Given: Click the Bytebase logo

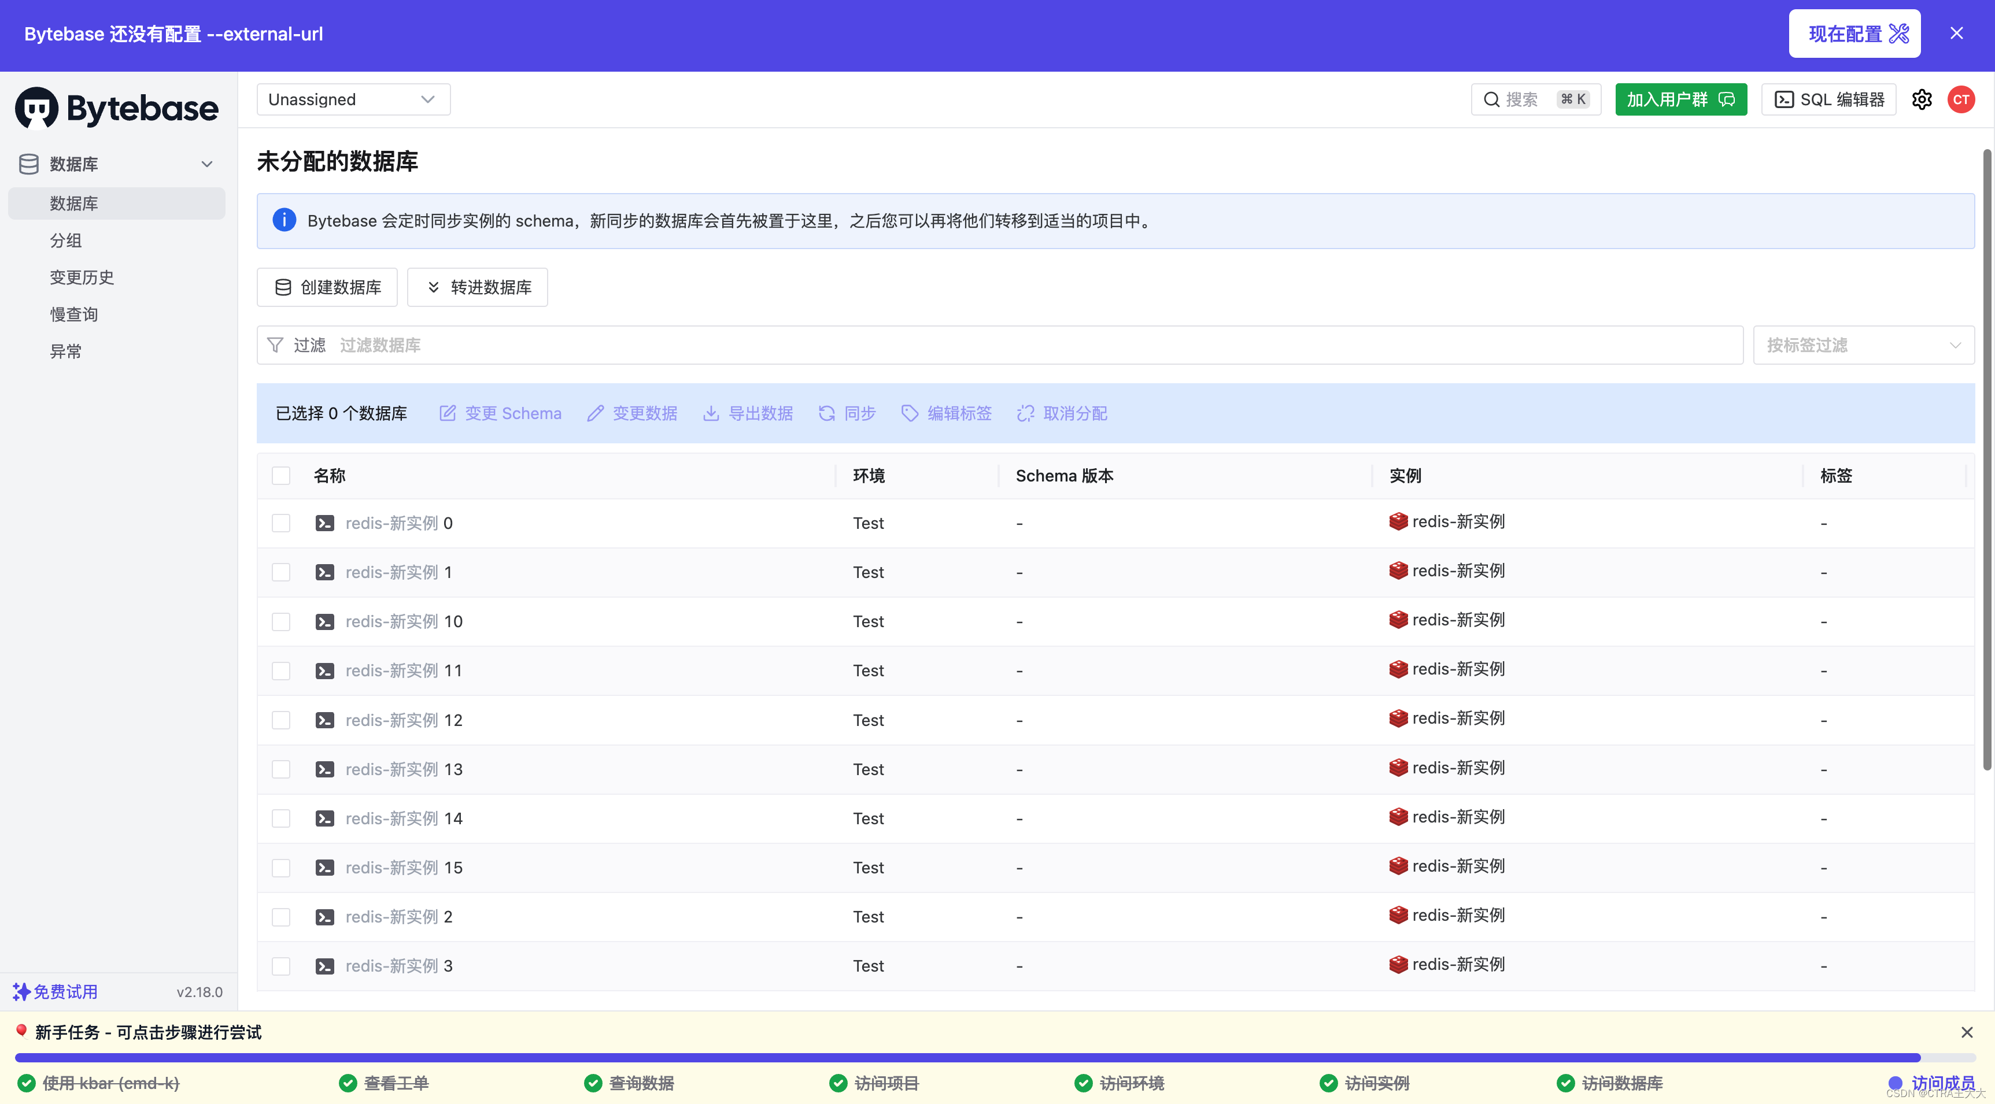Looking at the screenshot, I should pyautogui.click(x=117, y=108).
